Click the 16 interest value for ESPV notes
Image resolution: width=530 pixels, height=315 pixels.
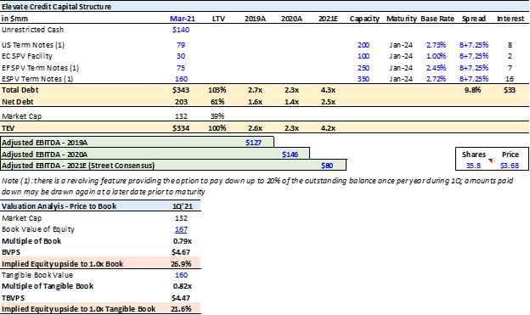click(510, 79)
